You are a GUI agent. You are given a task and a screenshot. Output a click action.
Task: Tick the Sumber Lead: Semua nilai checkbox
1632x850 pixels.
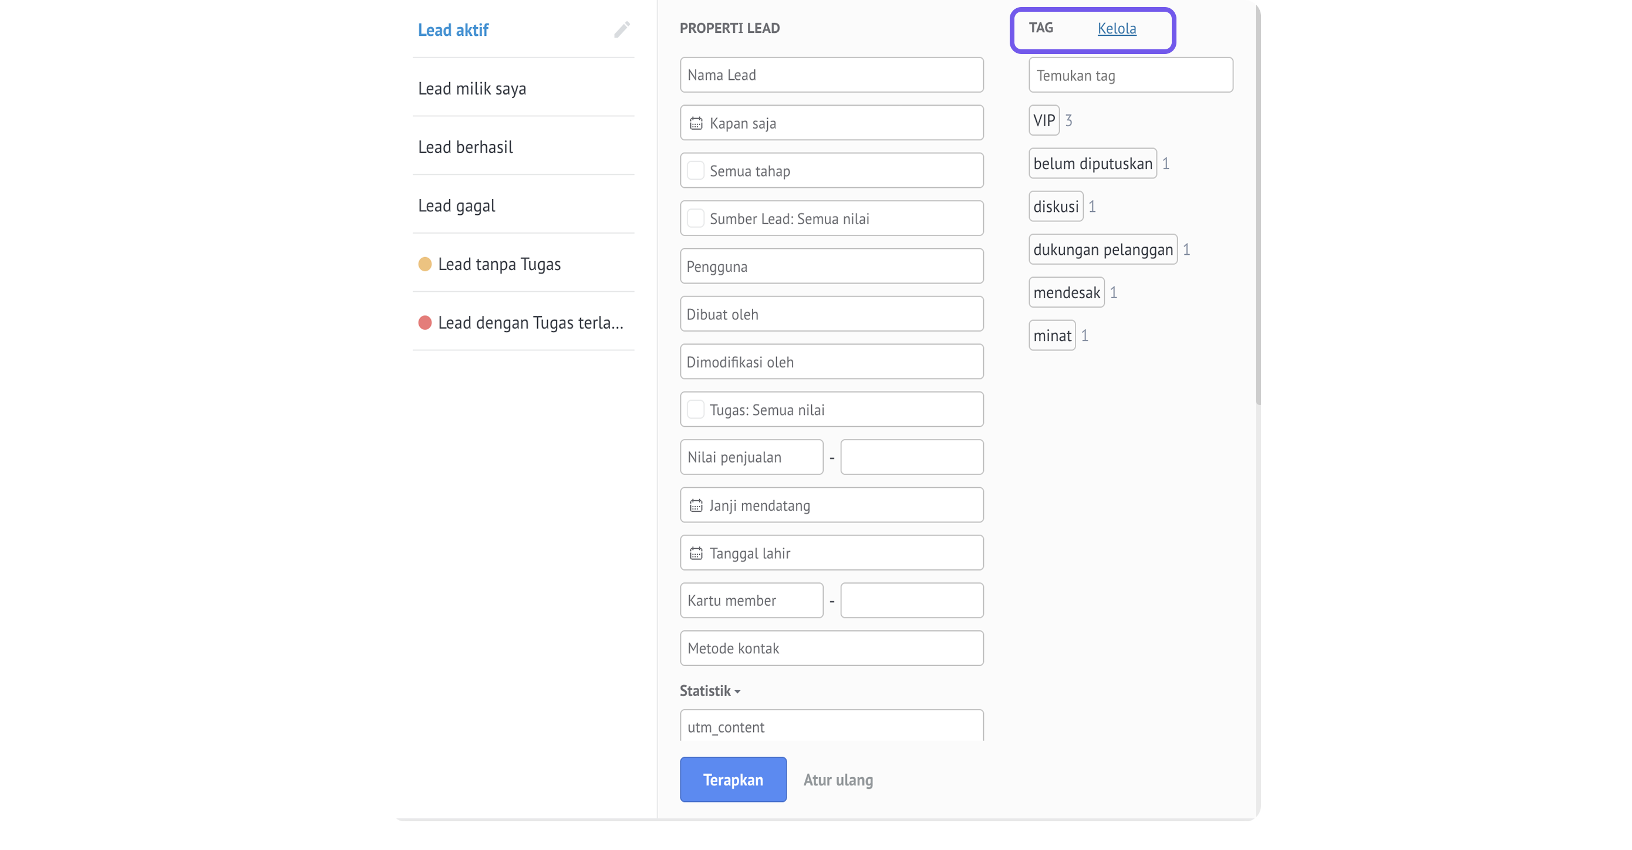click(x=695, y=218)
